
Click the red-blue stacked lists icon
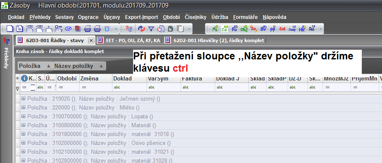(x=78, y=29)
